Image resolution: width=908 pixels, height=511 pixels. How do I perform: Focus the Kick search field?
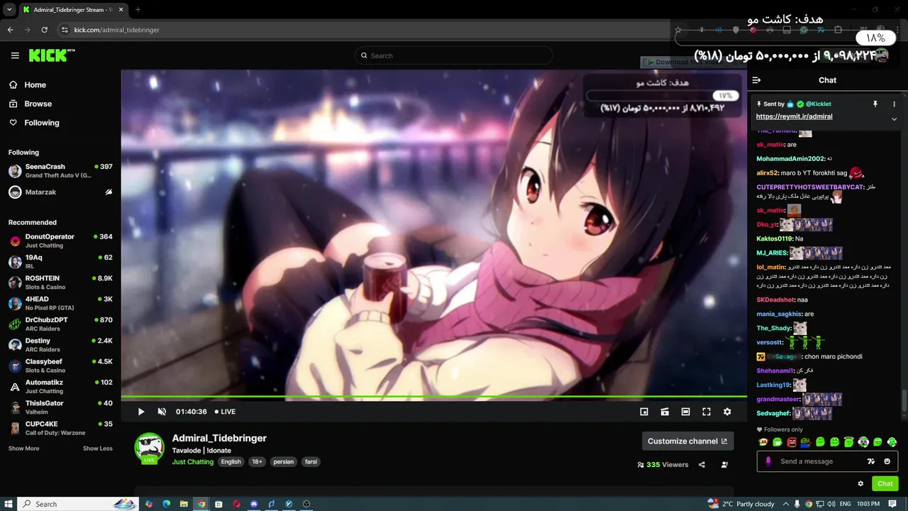pos(454,55)
